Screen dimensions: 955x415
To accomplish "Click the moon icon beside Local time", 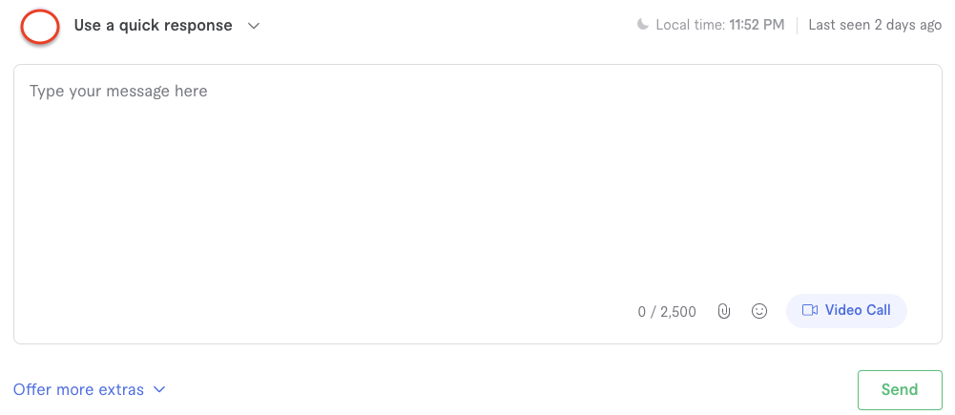I will click(x=643, y=25).
